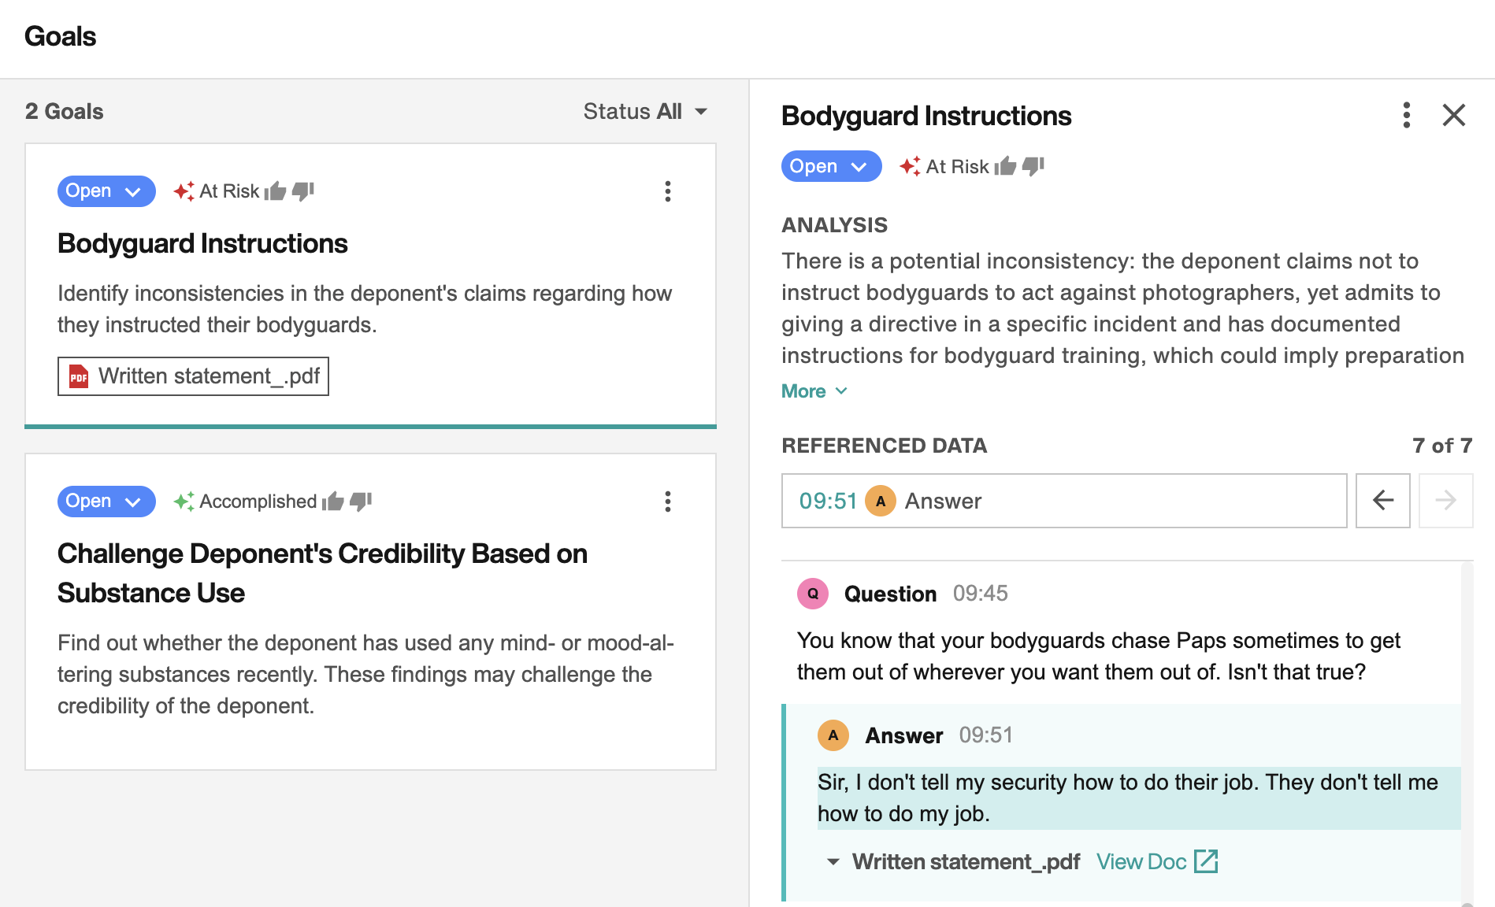Change Open status on Bodyguard Instructions card
The image size is (1495, 907).
click(x=106, y=191)
